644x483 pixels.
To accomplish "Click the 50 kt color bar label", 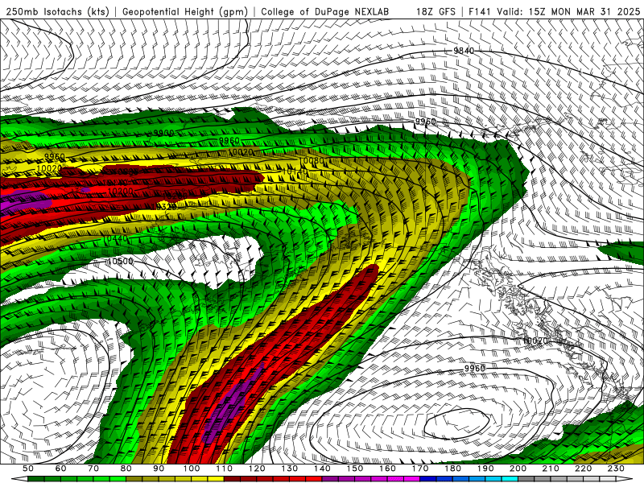I will point(28,469).
